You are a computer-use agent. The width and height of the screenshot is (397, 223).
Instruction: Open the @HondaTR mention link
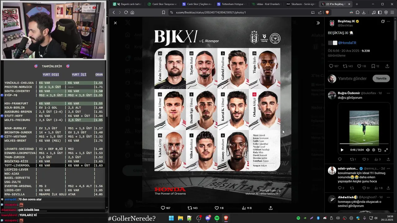click(347, 43)
